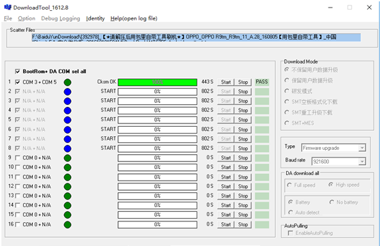Click Start button for row 9
The height and width of the screenshot is (246, 381).
226,158
